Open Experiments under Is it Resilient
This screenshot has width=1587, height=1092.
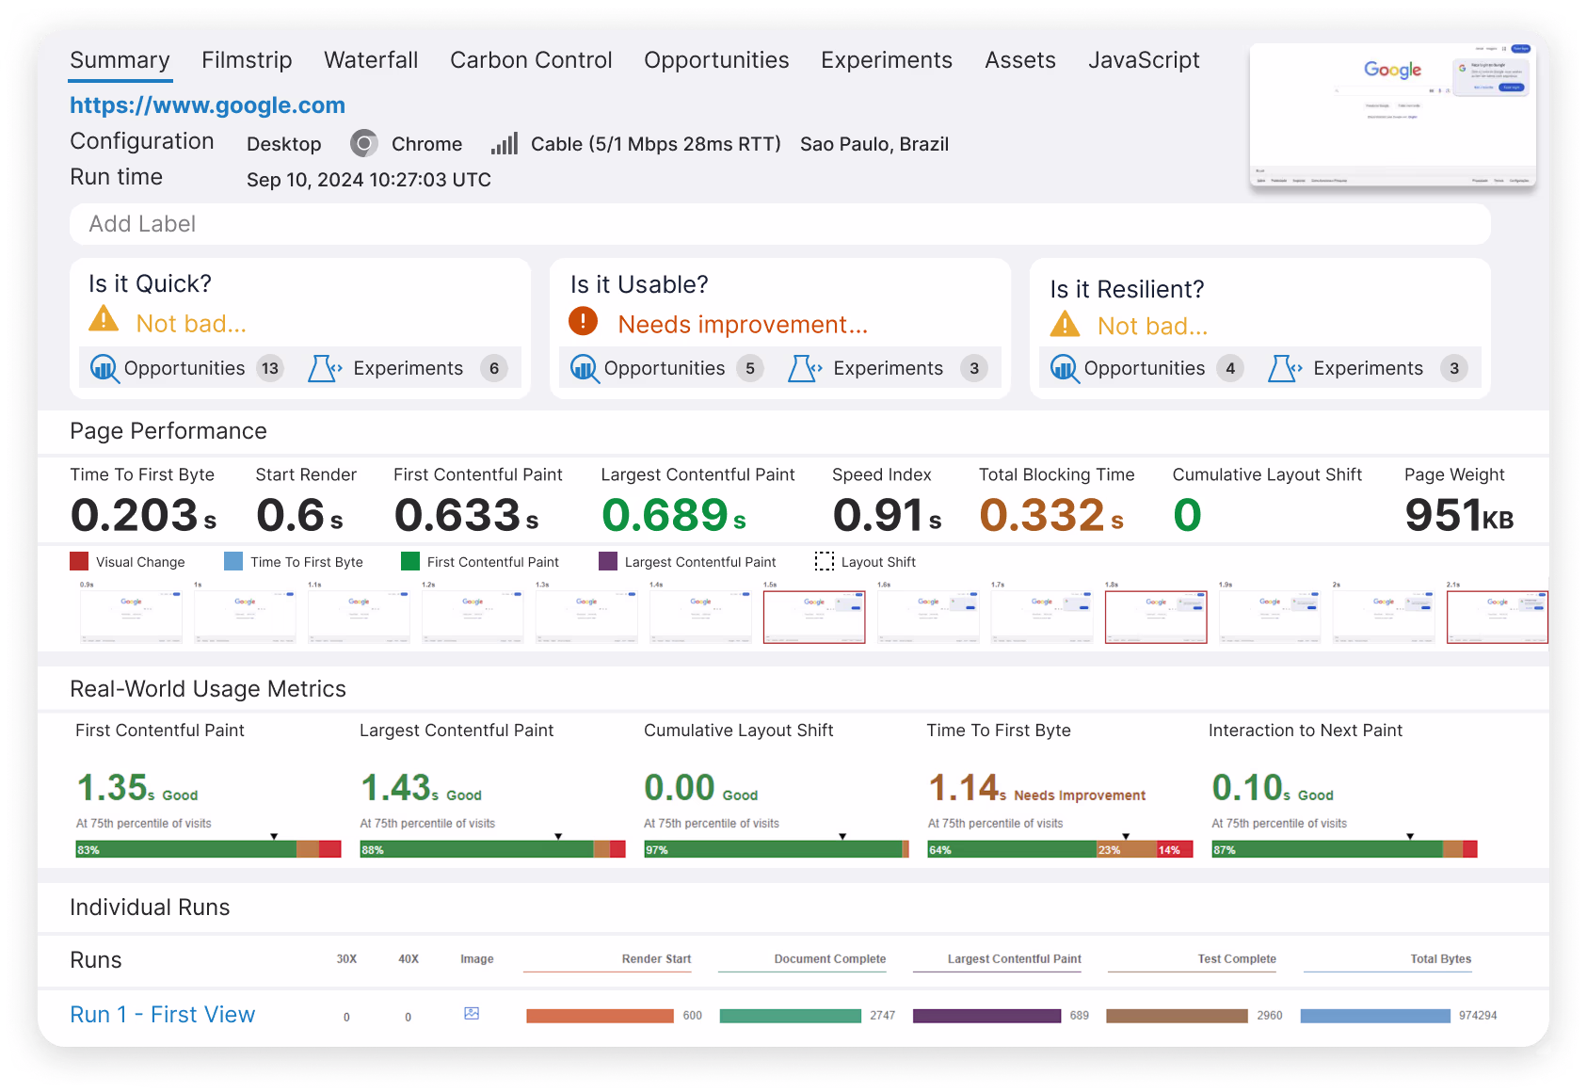[x=1368, y=368]
